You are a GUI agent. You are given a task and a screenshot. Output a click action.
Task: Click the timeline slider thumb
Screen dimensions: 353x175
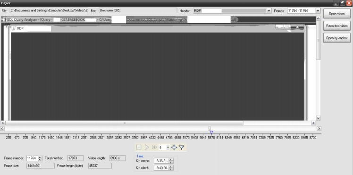[210, 128]
